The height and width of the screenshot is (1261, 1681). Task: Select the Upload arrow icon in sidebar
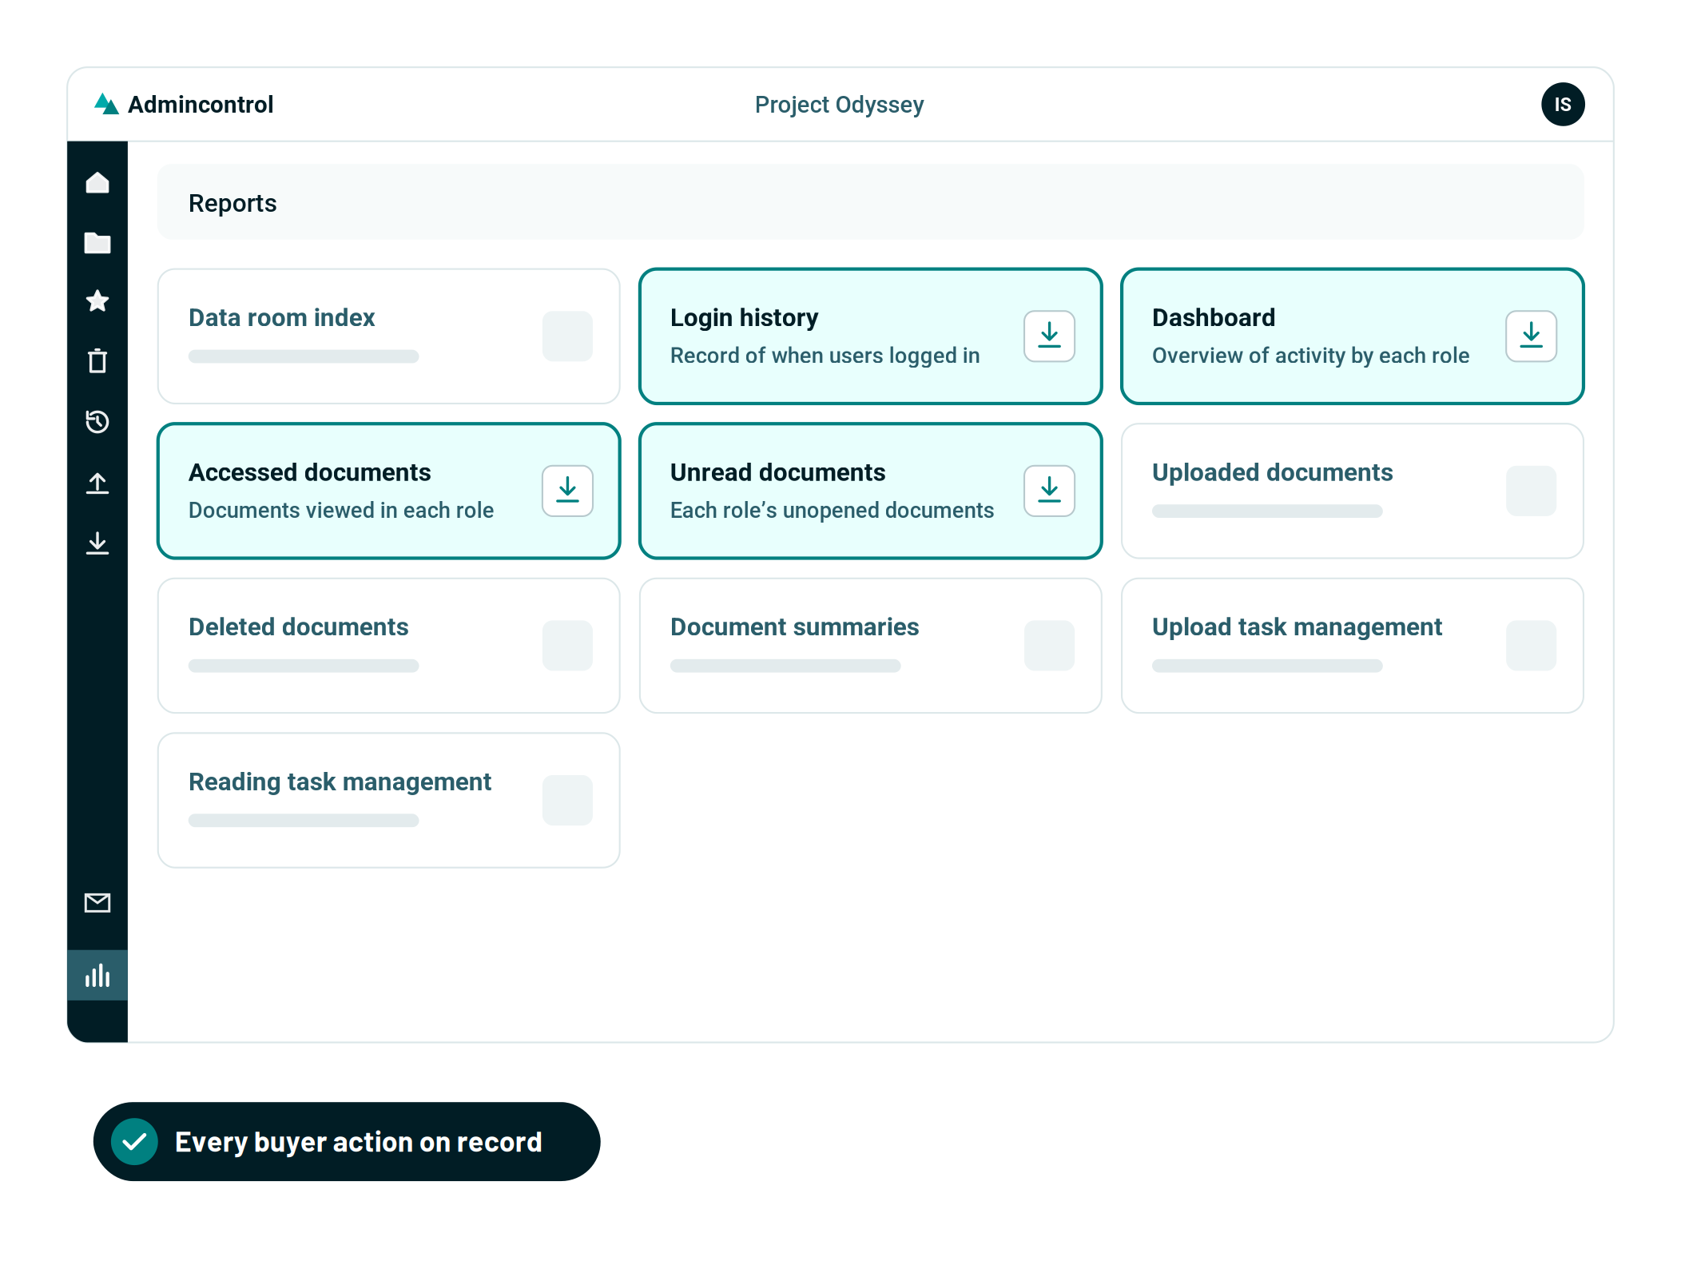click(97, 483)
